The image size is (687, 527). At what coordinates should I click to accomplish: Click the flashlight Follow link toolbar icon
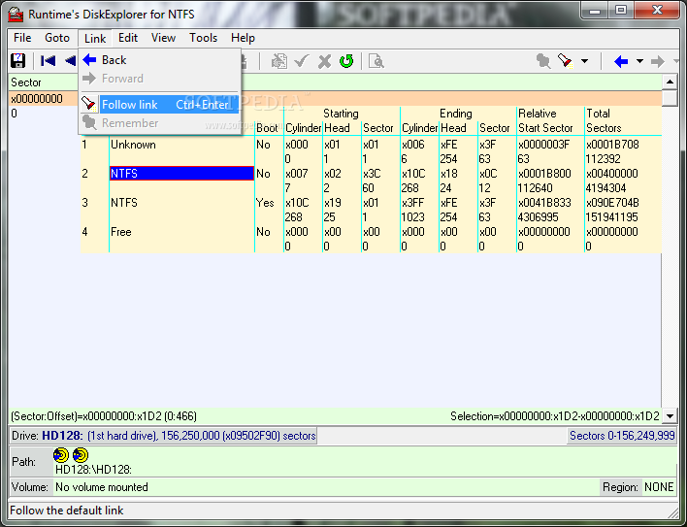(565, 61)
